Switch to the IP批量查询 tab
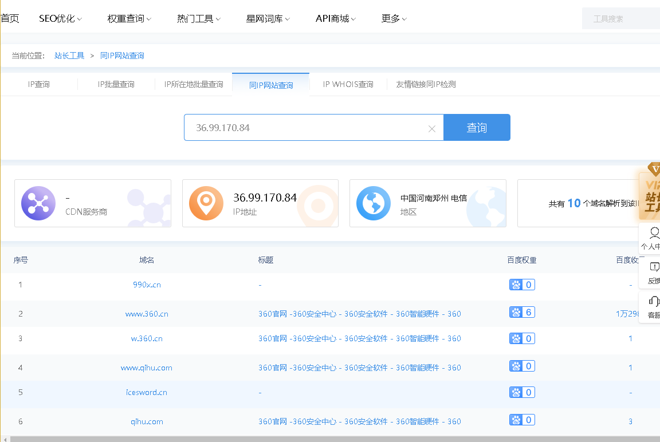660x442 pixels. coord(116,84)
